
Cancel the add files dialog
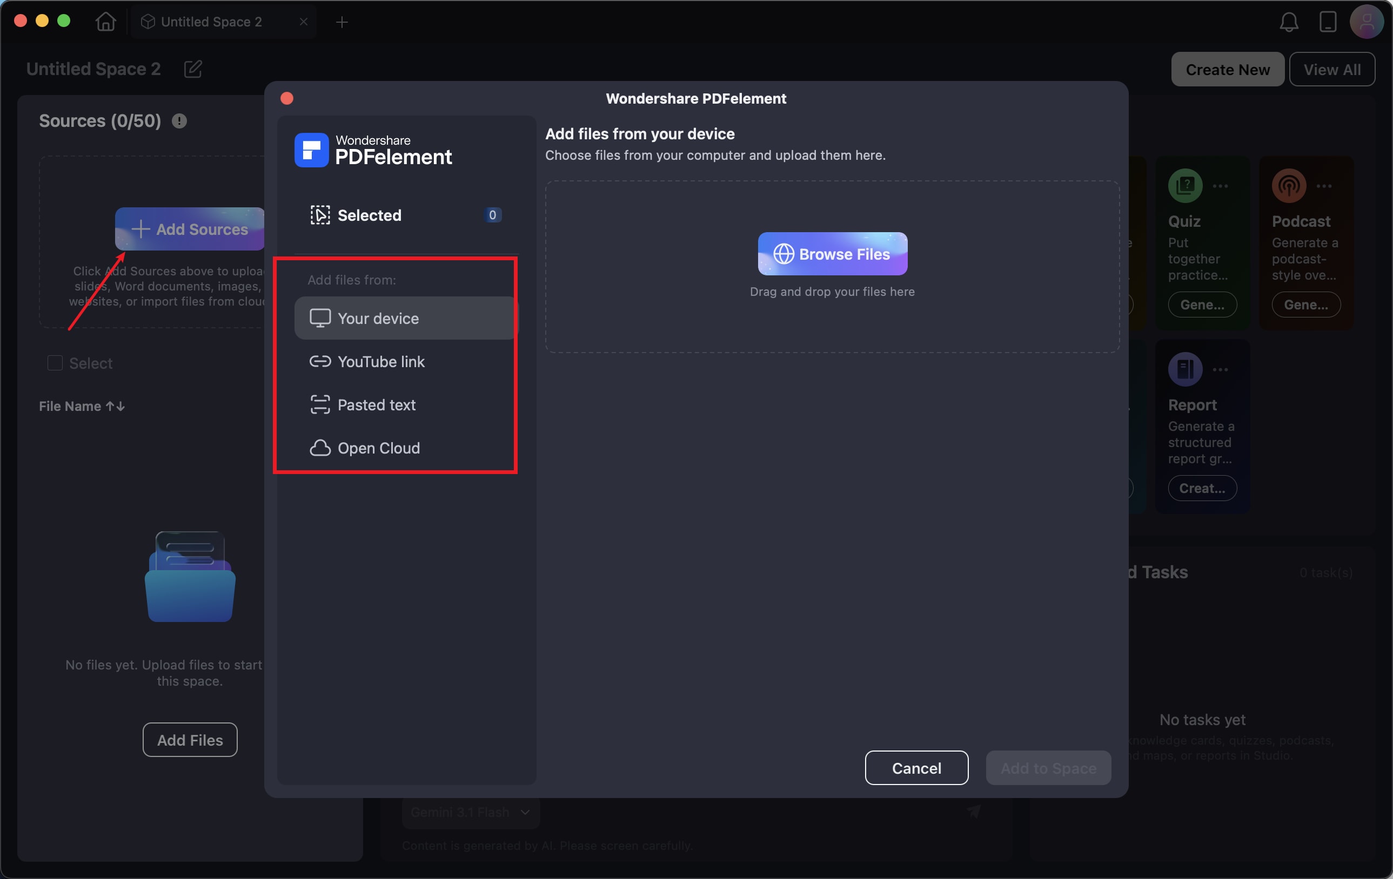pos(916,768)
